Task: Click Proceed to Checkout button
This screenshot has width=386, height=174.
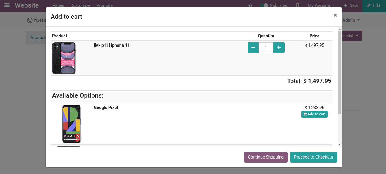Action: click(x=314, y=157)
